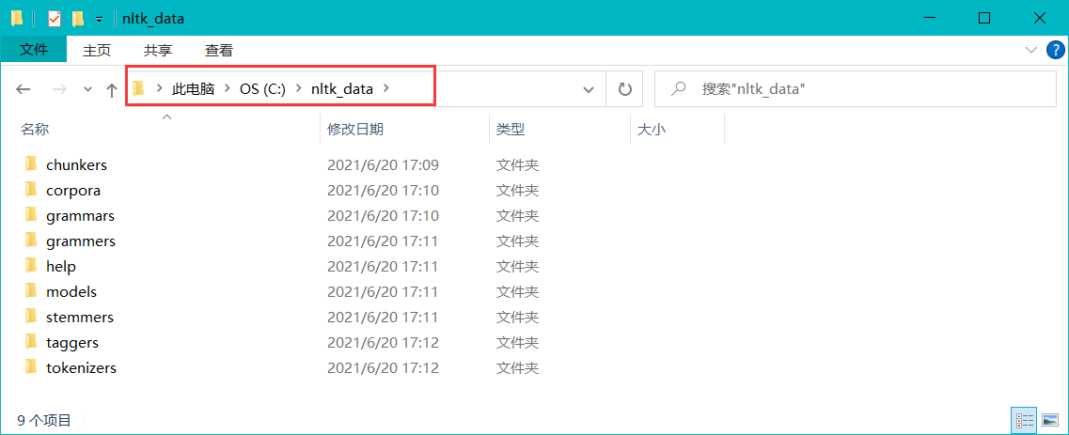The width and height of the screenshot is (1069, 435).
Task: Select the taggers folder name
Action: (x=72, y=342)
